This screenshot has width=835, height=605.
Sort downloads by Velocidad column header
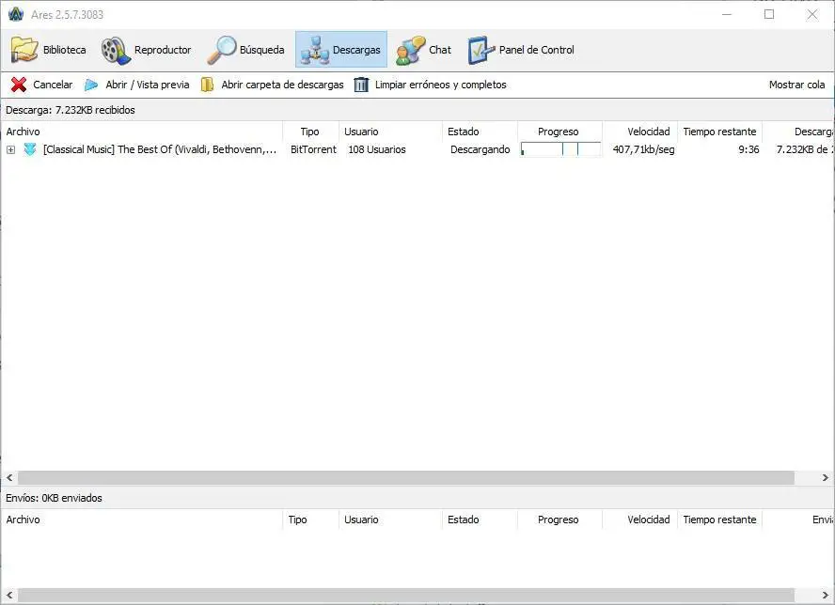(x=640, y=132)
